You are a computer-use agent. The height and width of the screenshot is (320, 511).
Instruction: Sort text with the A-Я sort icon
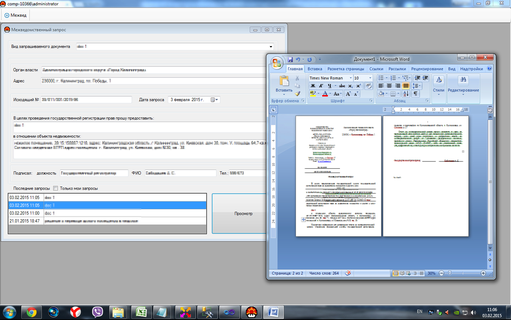click(406, 94)
